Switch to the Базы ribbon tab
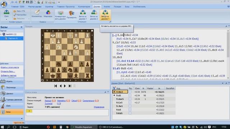The width and height of the screenshot is (230, 129). click(x=127, y=6)
